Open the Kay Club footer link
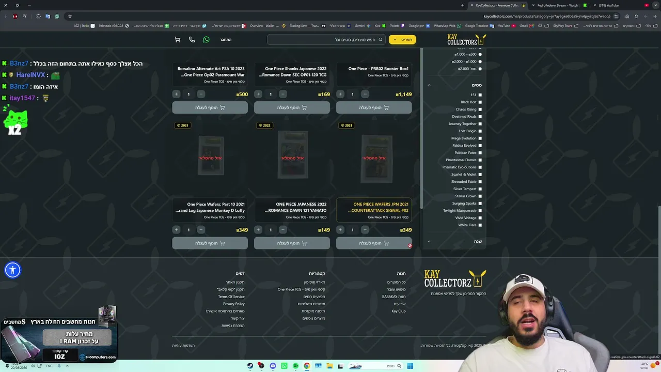 pyautogui.click(x=399, y=311)
